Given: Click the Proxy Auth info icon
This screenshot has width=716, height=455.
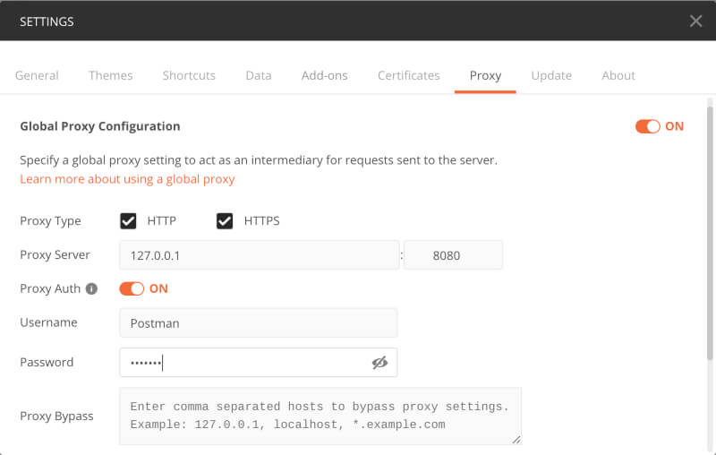Looking at the screenshot, I should 92,288.
